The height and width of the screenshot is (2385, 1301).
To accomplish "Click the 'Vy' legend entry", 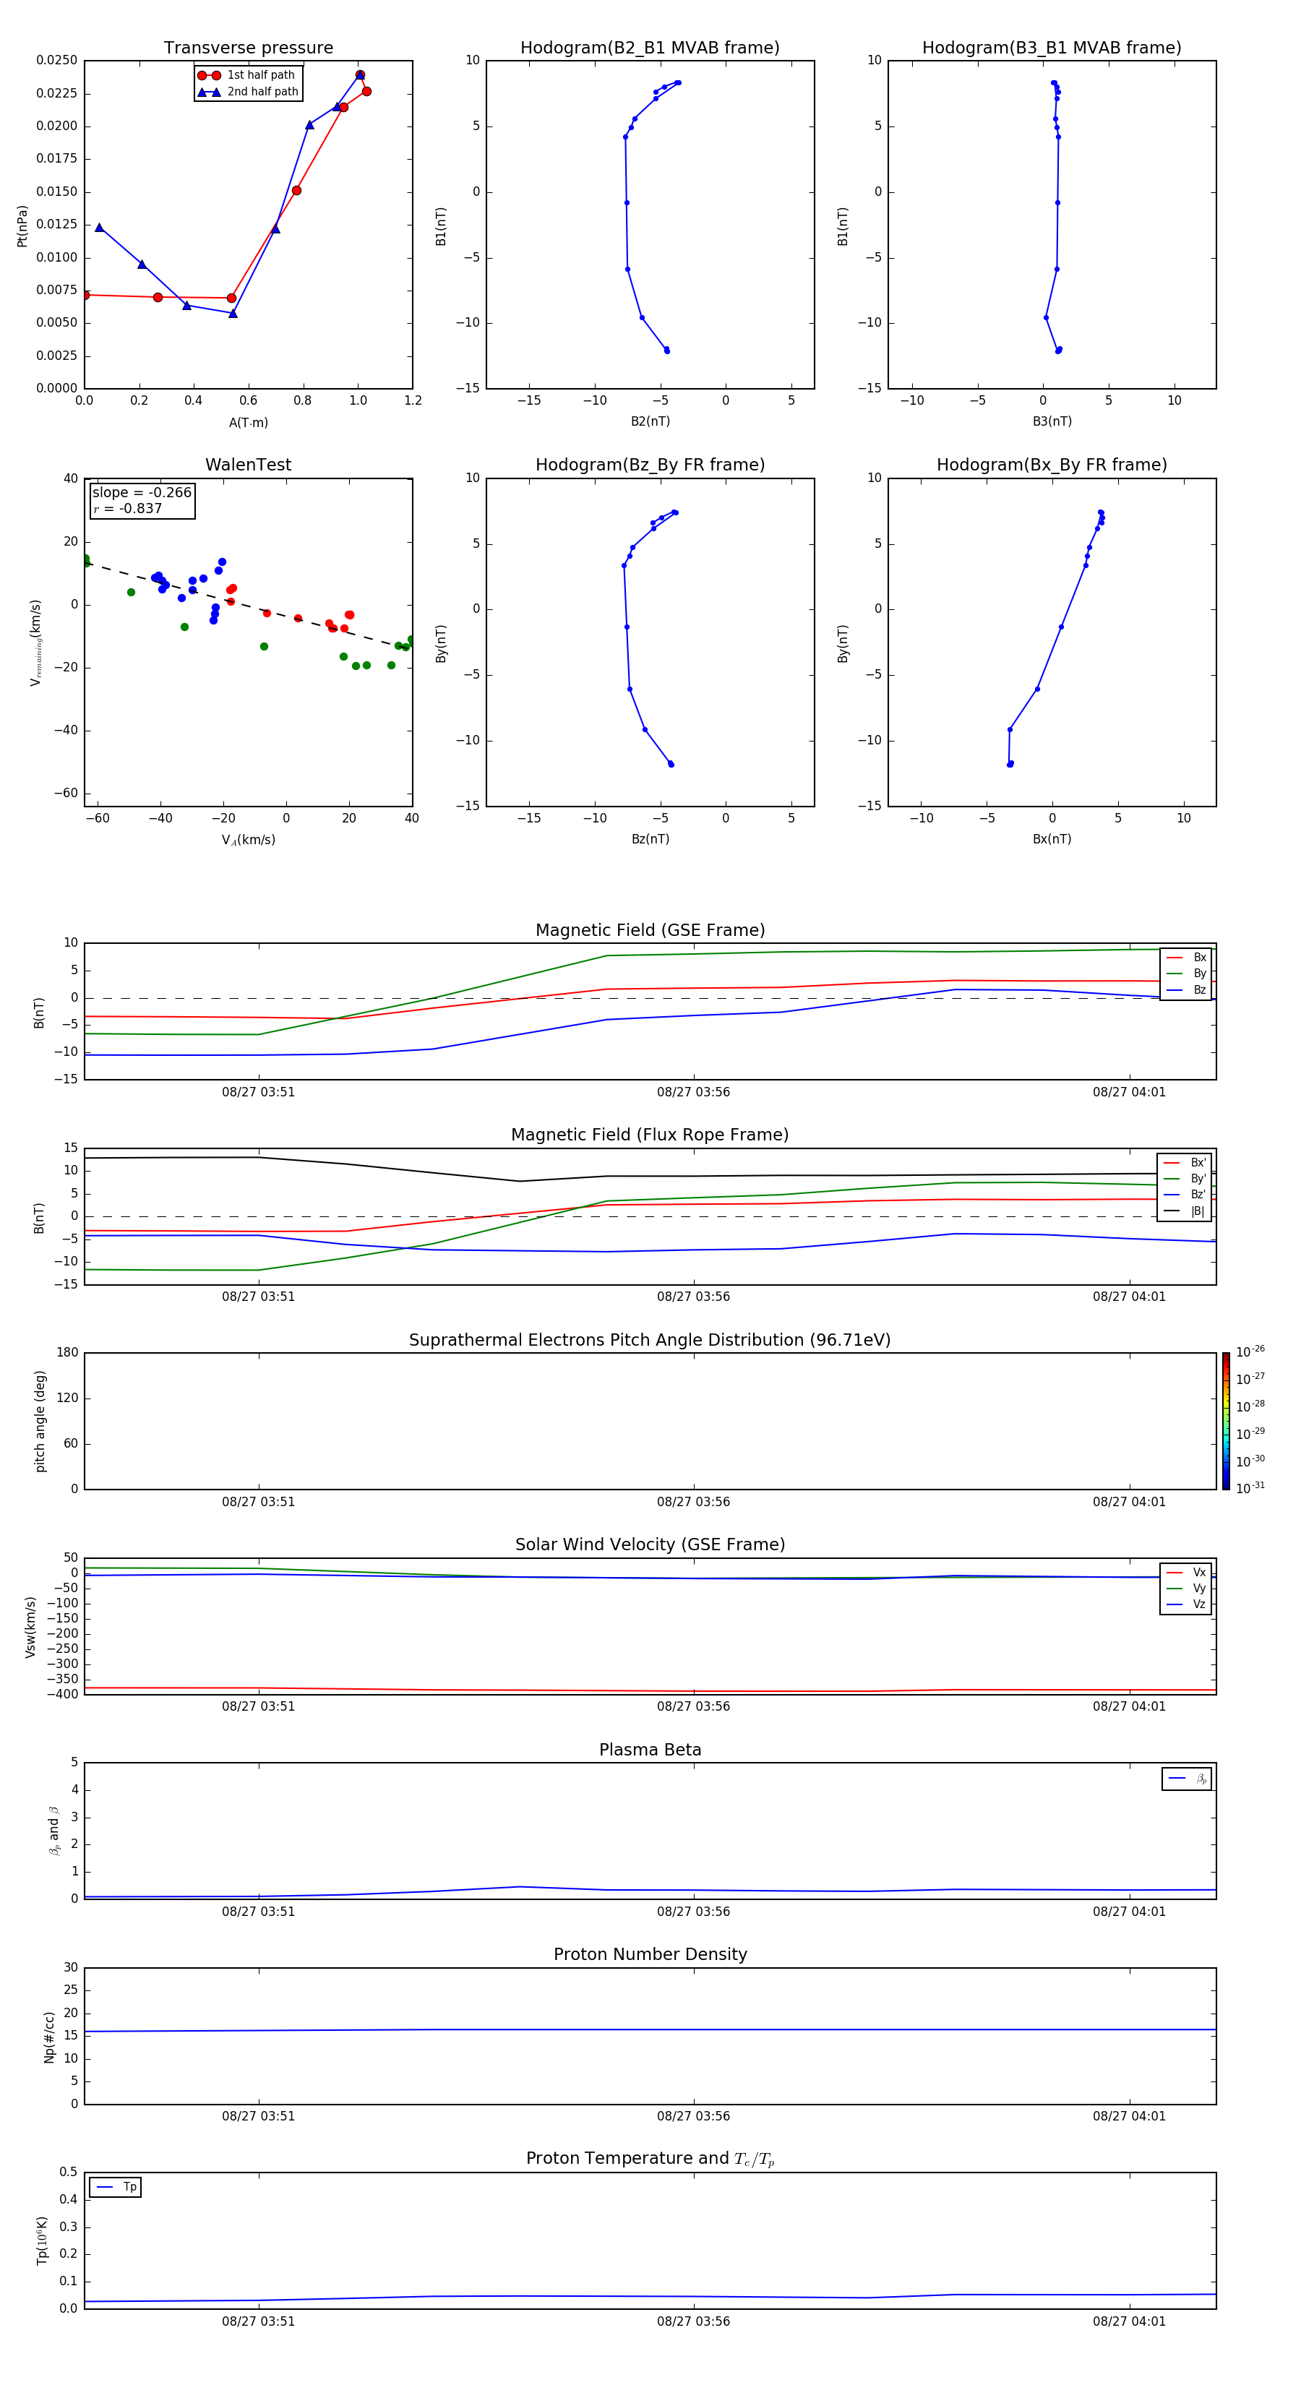I will 1186,1589.
